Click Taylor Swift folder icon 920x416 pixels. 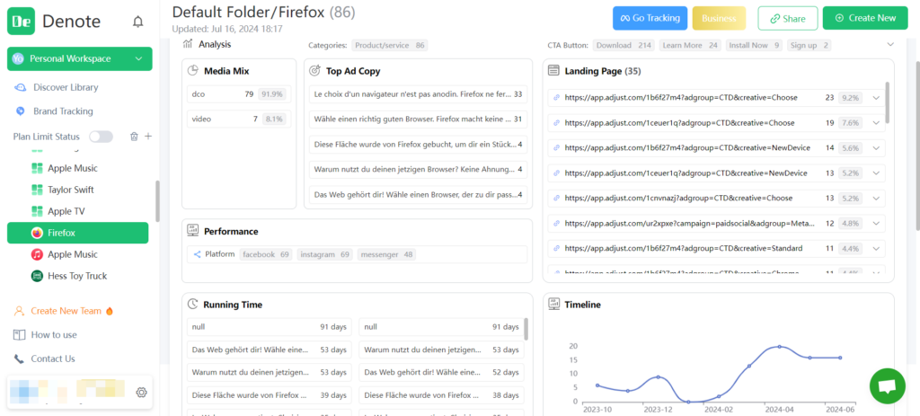[x=37, y=190]
